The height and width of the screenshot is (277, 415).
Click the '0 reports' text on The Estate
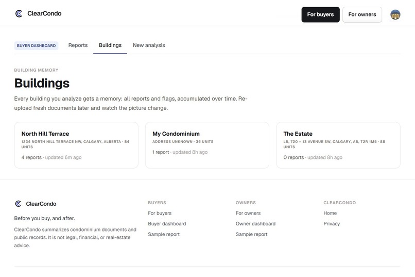(x=293, y=157)
